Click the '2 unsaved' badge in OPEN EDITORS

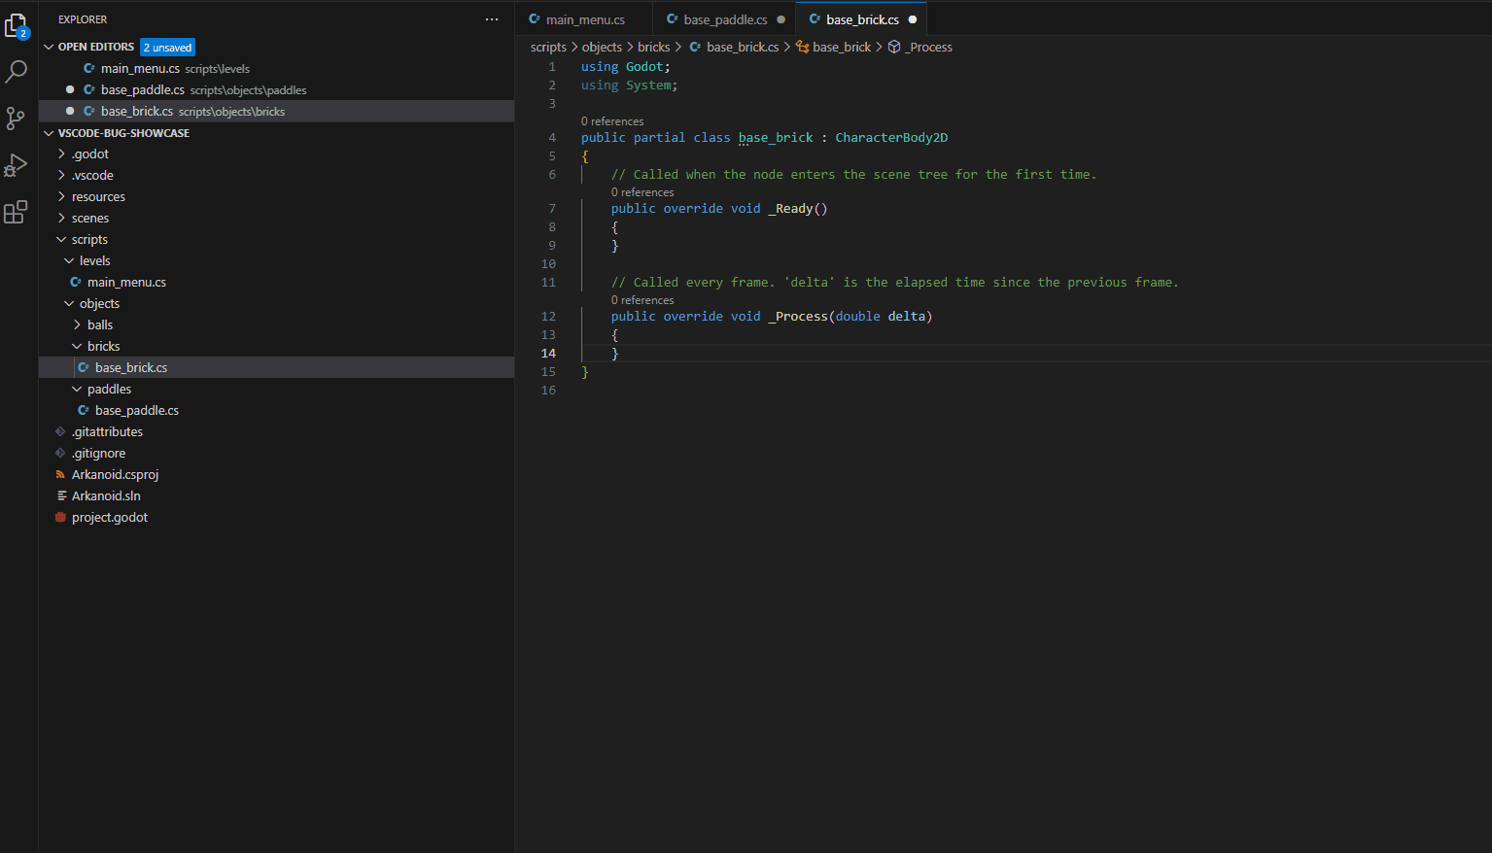pos(167,46)
